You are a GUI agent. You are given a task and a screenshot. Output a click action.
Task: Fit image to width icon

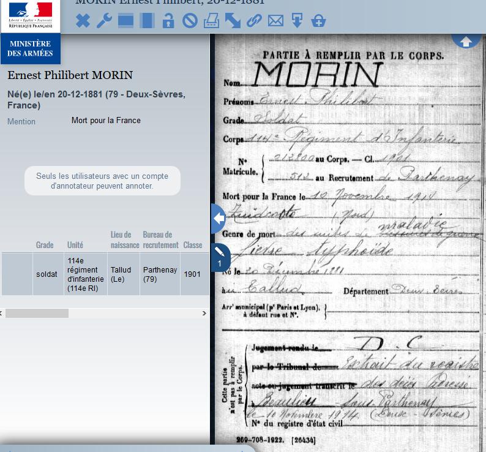(x=126, y=21)
